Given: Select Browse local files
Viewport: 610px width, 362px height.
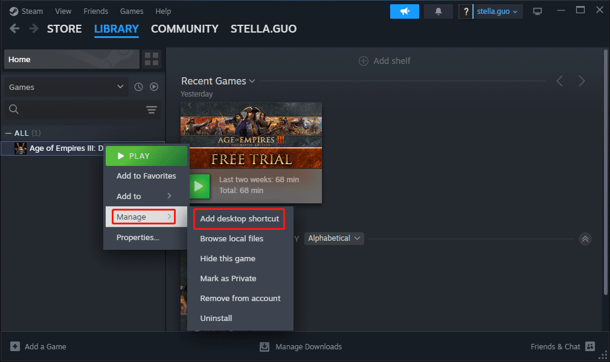Looking at the screenshot, I should coord(240,239).
